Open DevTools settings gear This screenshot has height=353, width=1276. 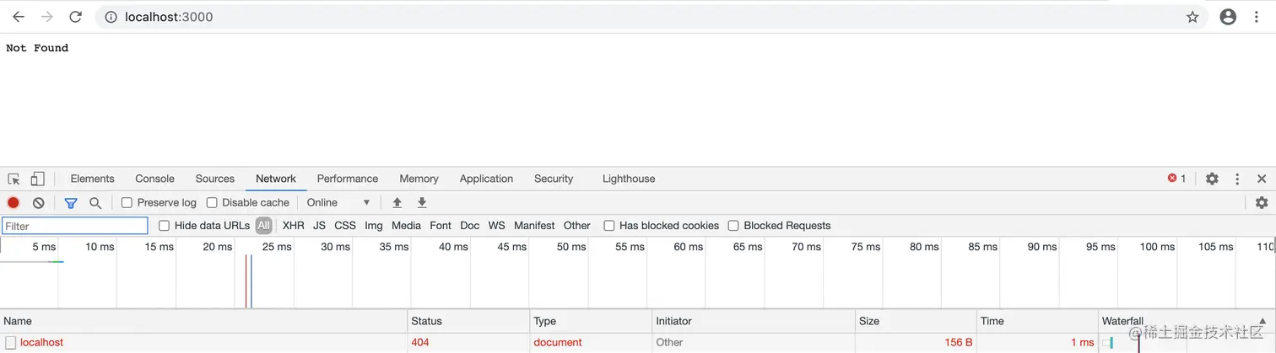coord(1212,179)
